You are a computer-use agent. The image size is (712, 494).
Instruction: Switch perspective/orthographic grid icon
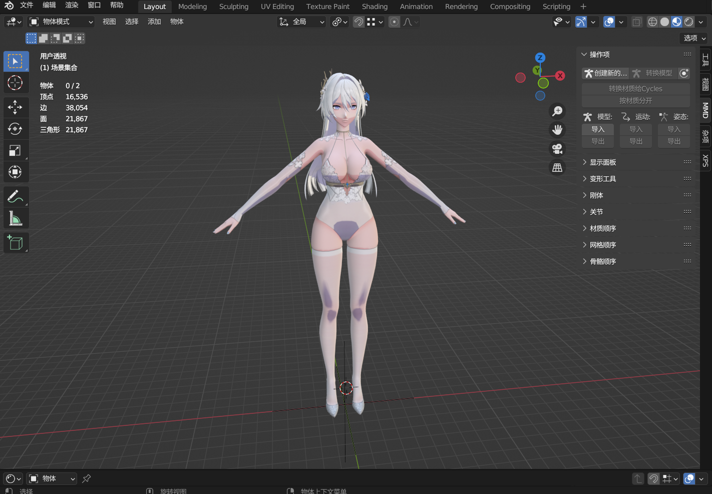[x=557, y=168]
